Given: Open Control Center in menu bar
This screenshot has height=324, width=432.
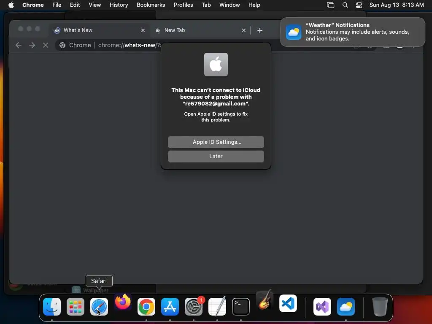Looking at the screenshot, I should pos(359,5).
